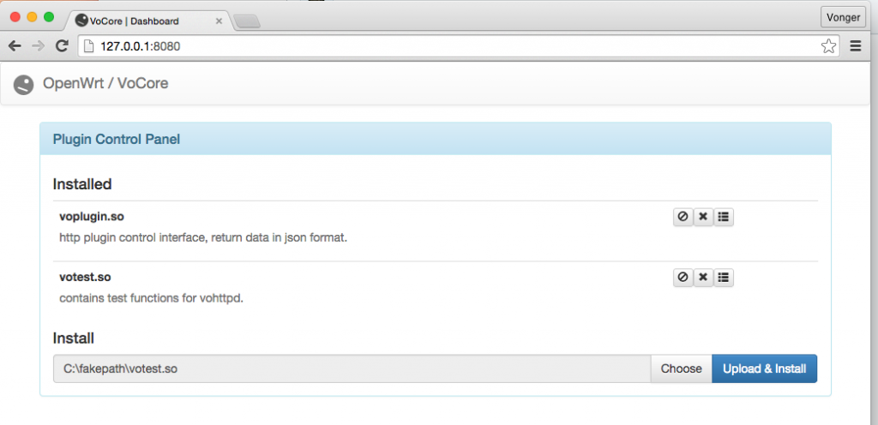Click the Upload & Install button

[x=764, y=368]
